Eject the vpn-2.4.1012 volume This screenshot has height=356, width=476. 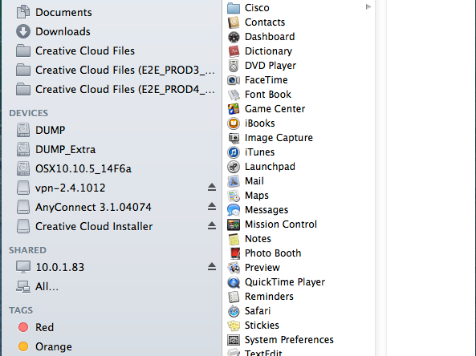(212, 188)
